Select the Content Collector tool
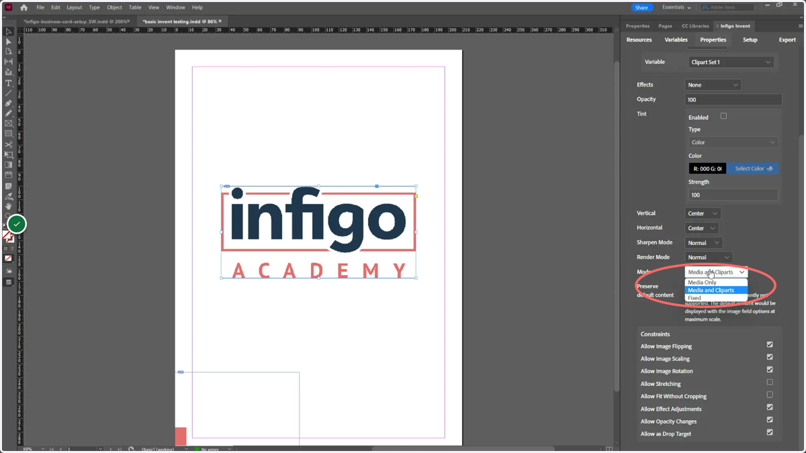806x453 pixels. click(x=9, y=72)
